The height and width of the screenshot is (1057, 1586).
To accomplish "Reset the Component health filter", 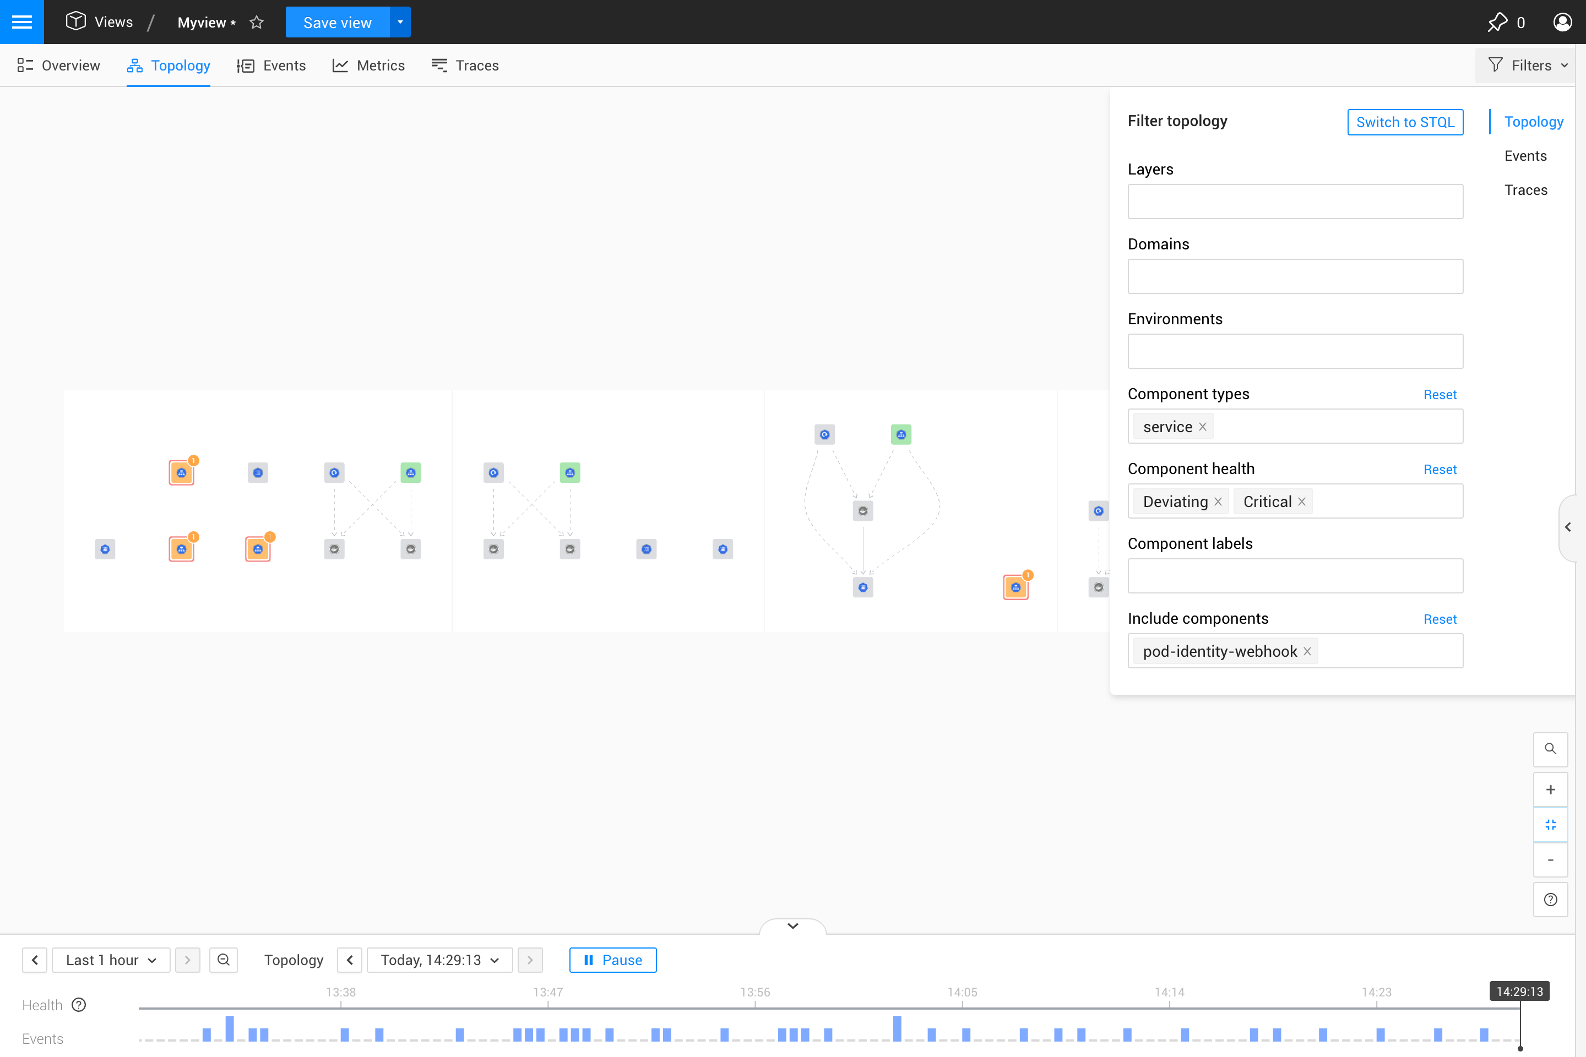I will pos(1440,469).
